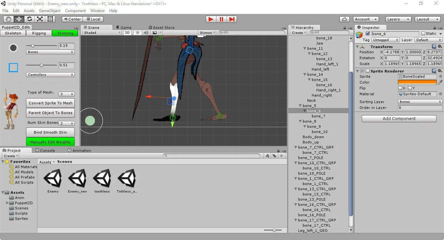Select the Move tool in toolbar
The width and height of the screenshot is (444, 240).
(19, 19)
